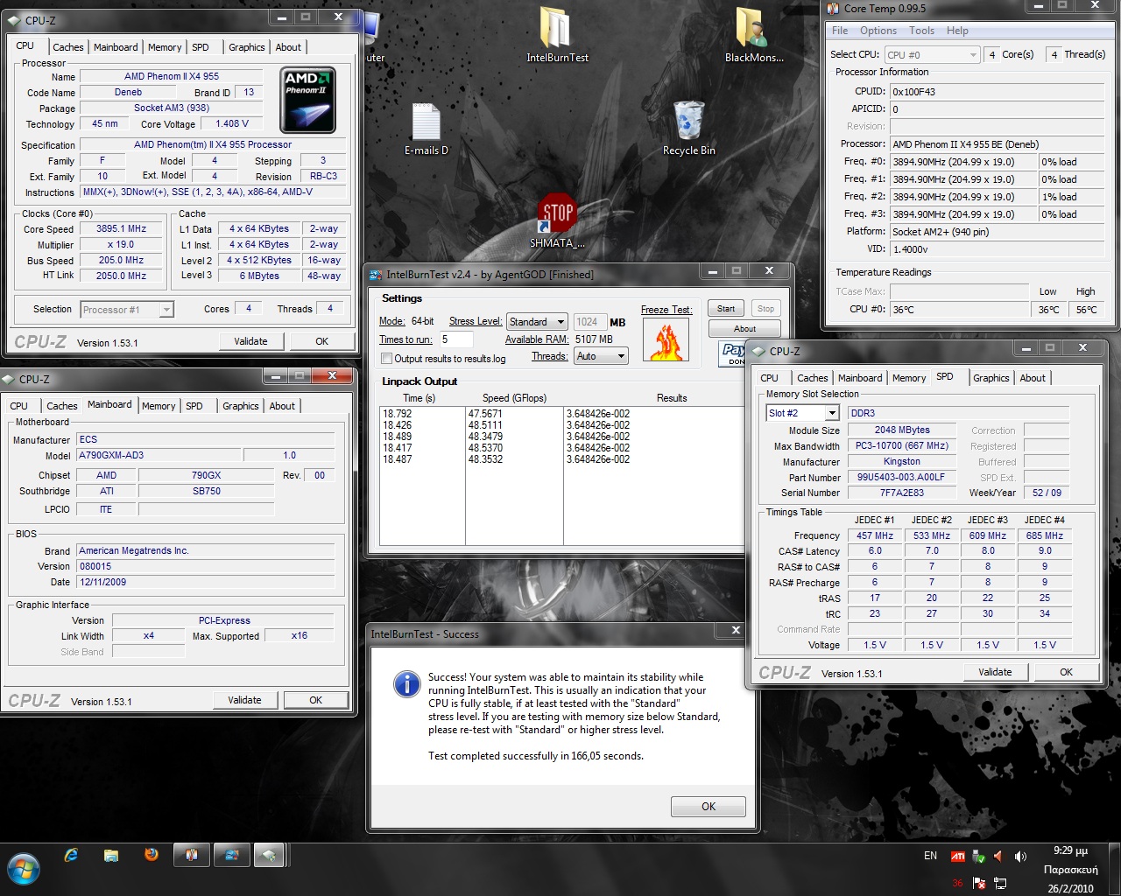Open Mainboard tab in the SPD CPU-Z window
The image size is (1121, 896).
coord(860,378)
